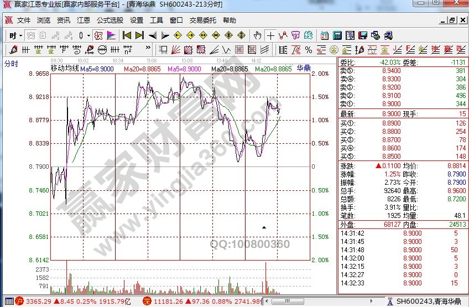
Task: Click the 分时 label above the chart
Action: tap(11, 64)
